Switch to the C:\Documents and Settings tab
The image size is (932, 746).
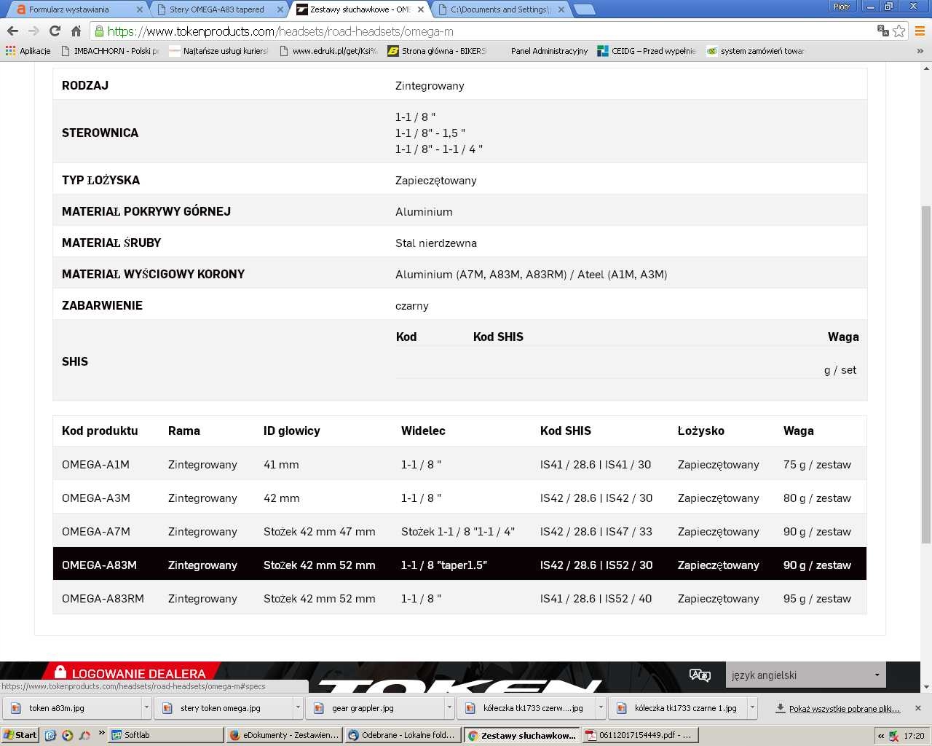coord(499,9)
